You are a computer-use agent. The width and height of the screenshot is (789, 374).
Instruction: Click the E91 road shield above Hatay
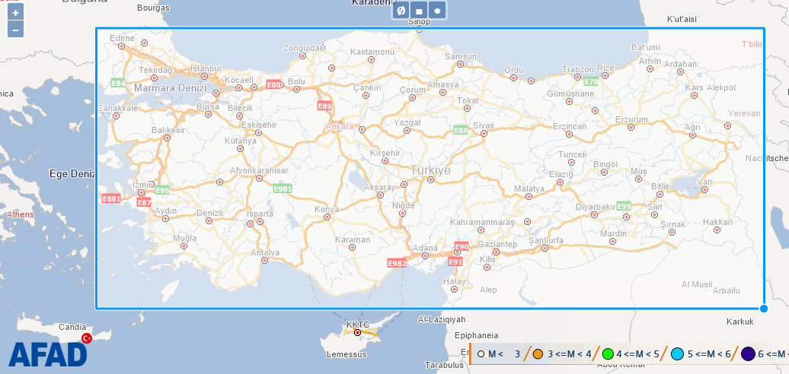455,261
